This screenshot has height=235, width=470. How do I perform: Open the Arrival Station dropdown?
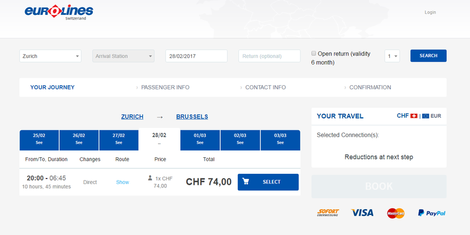coord(123,56)
